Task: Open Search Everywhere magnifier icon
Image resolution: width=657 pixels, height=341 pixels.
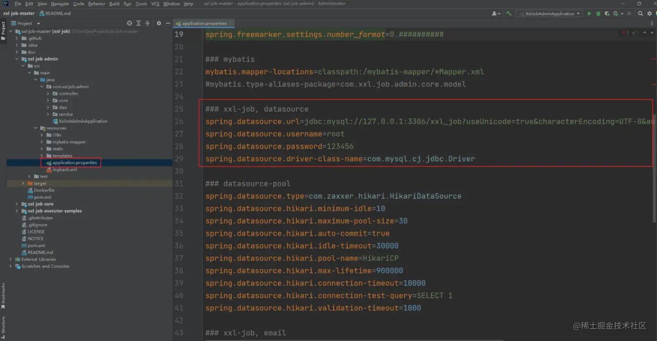Action: coord(641,14)
